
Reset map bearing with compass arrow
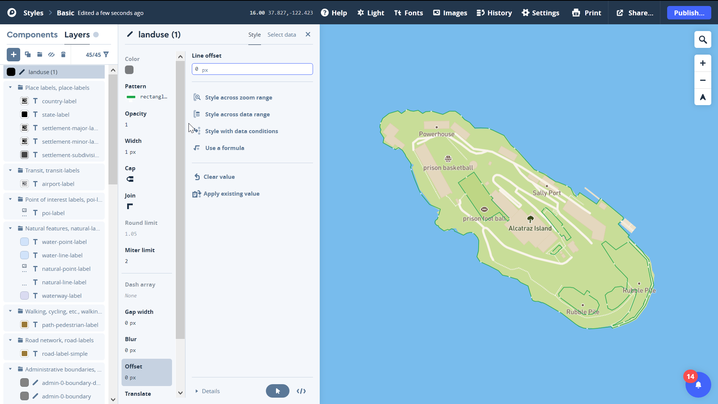[x=703, y=97]
